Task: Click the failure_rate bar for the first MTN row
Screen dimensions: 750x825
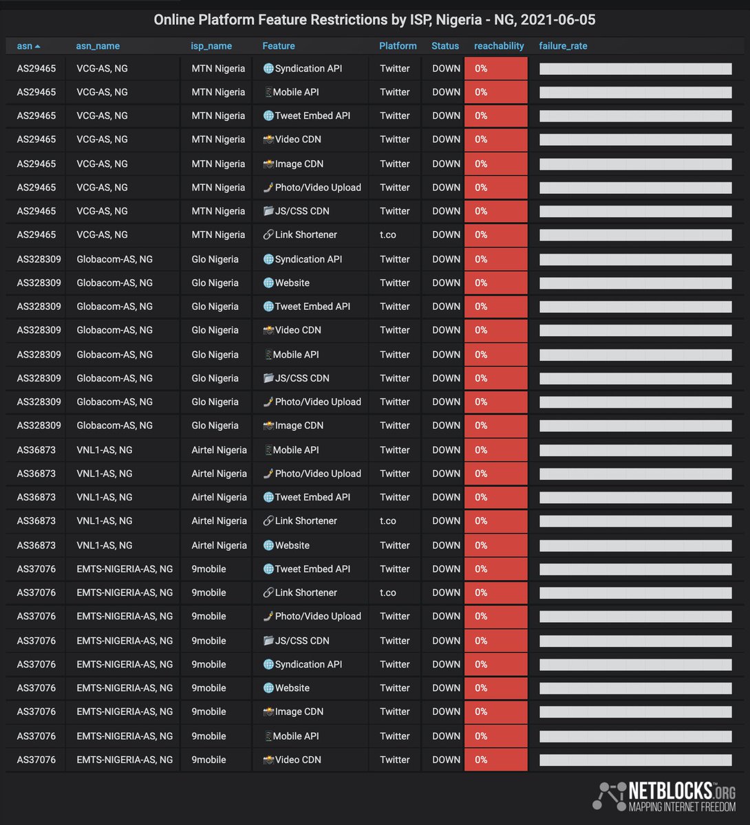Action: tap(635, 68)
